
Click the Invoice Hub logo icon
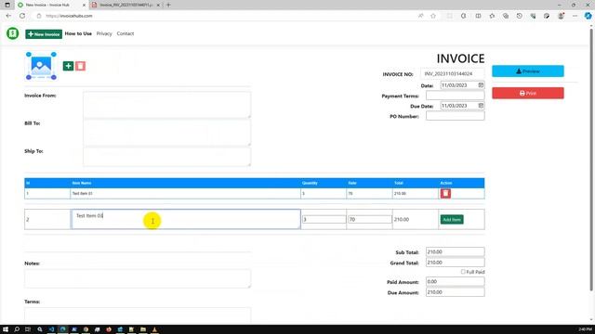coord(12,33)
